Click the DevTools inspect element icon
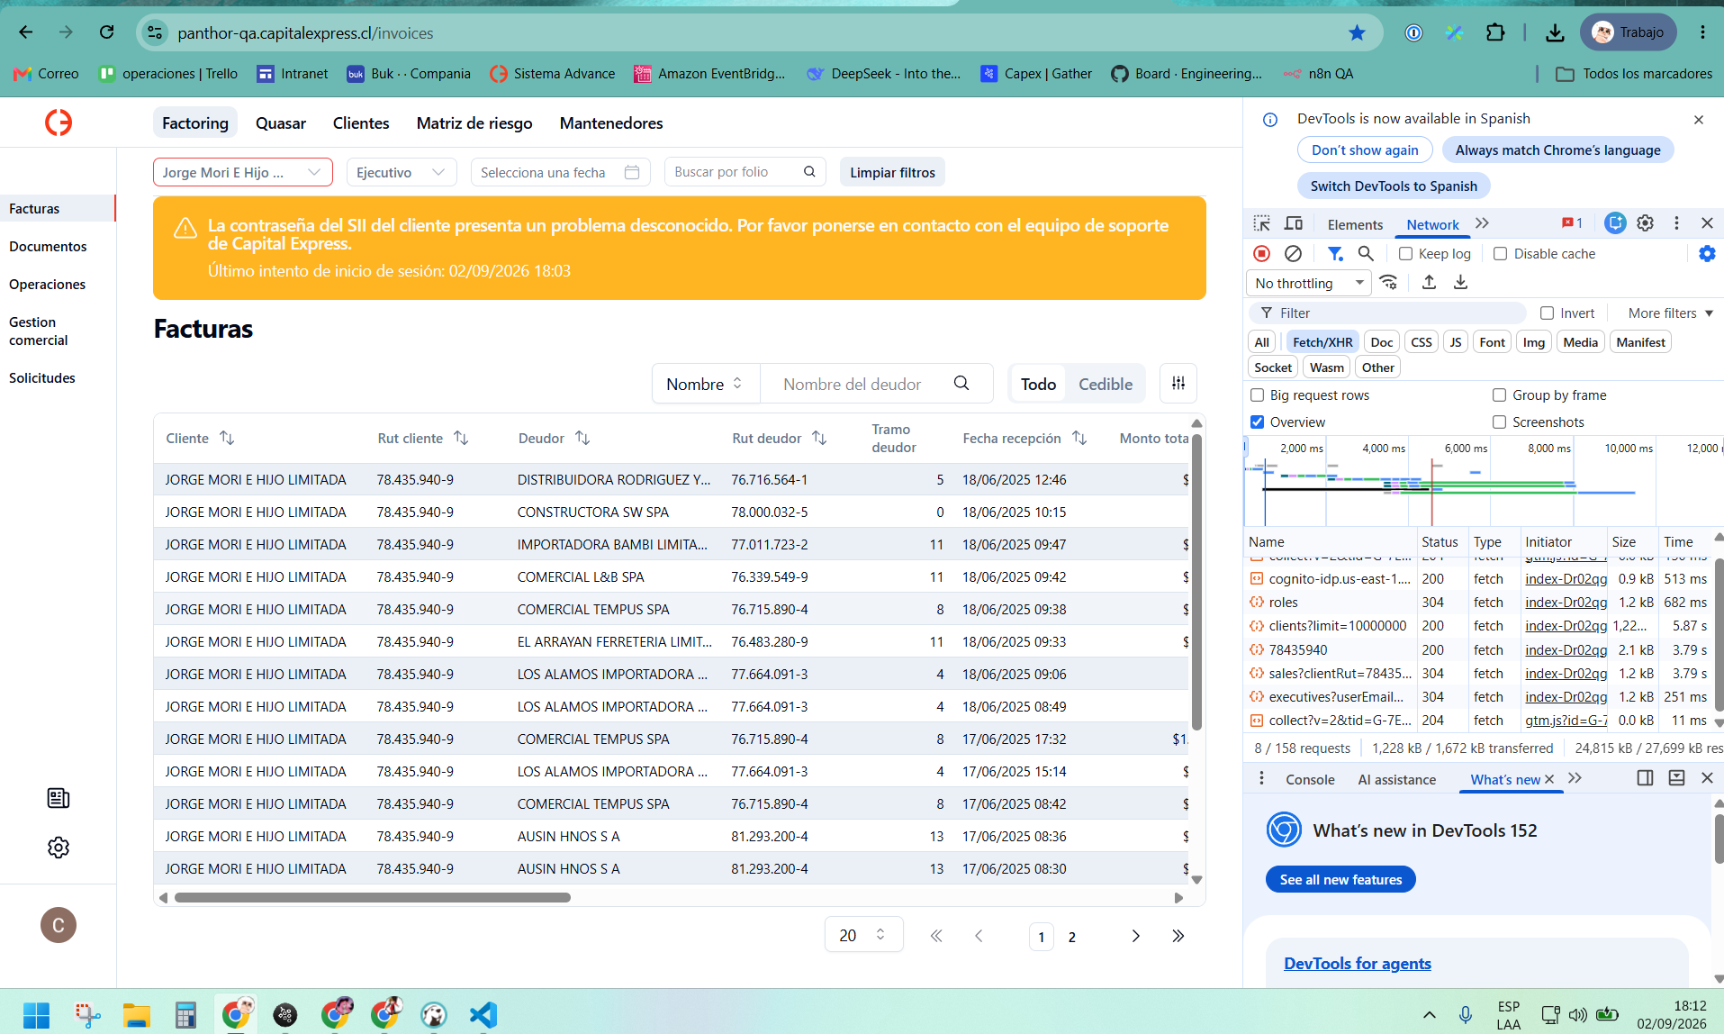 click(x=1262, y=223)
